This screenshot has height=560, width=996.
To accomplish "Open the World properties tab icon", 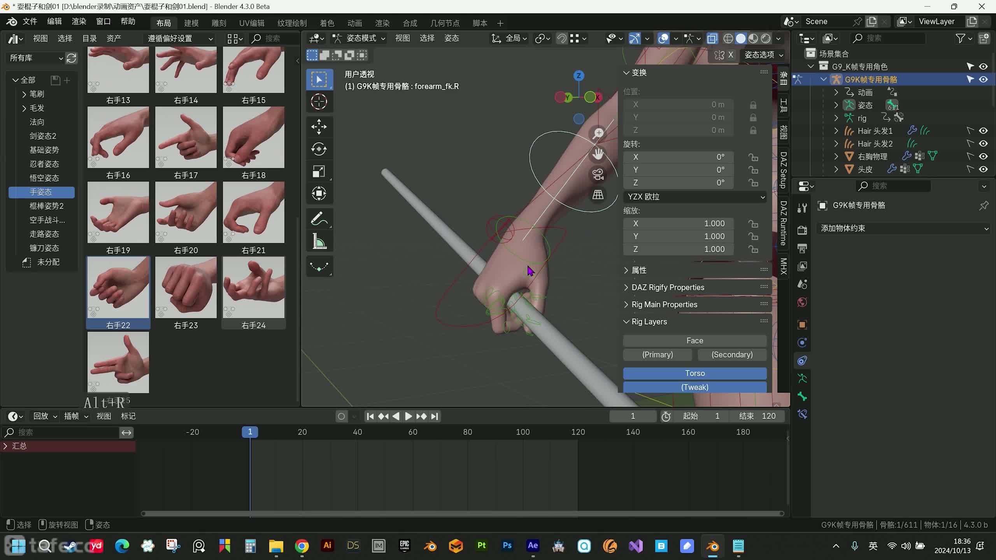I will [x=802, y=302].
